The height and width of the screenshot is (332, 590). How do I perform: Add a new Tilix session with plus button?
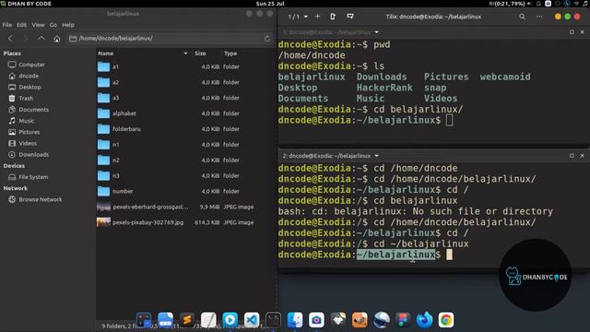coord(317,17)
